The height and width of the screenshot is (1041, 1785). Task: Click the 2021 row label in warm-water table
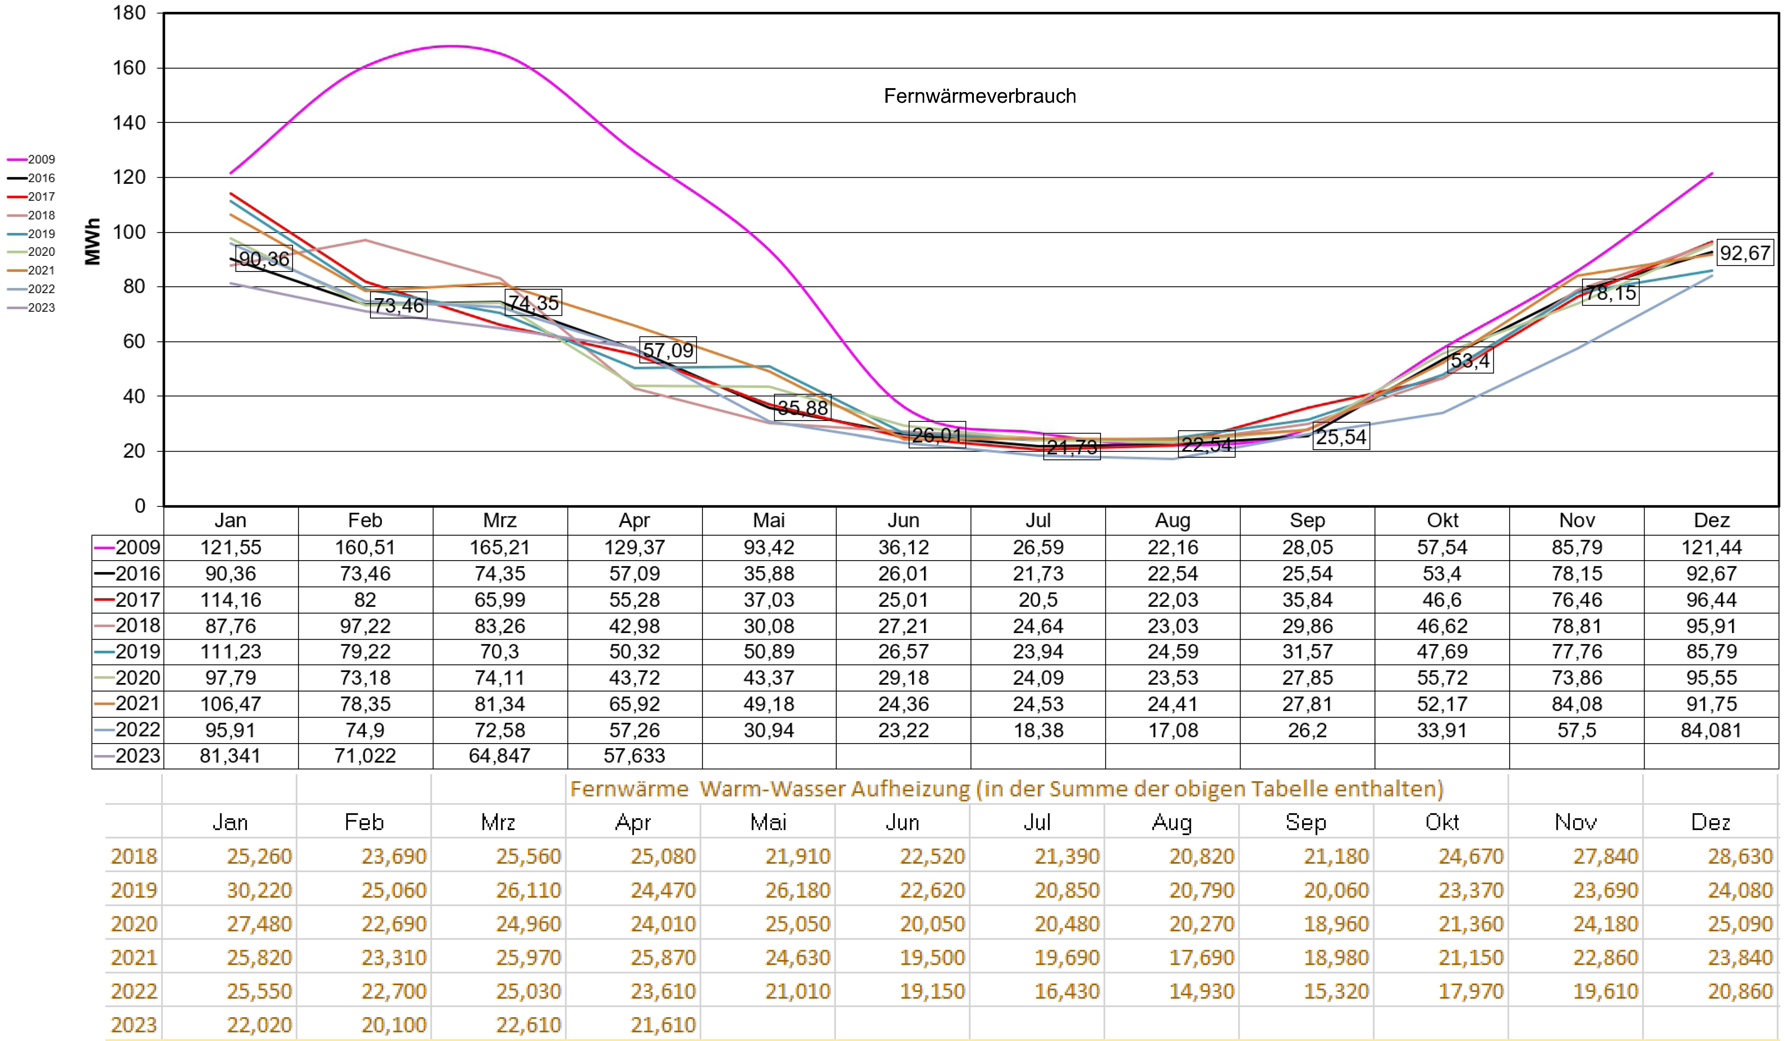[134, 958]
